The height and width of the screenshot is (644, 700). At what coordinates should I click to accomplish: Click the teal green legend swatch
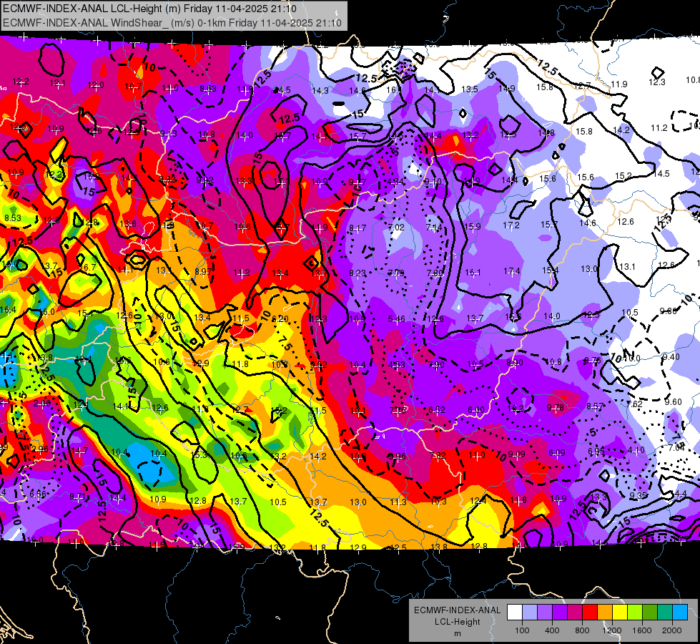665,612
